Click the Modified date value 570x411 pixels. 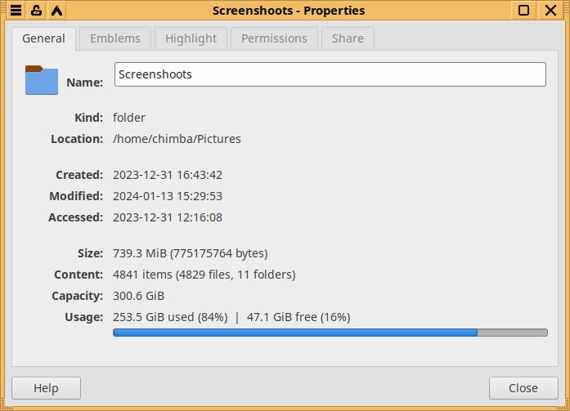coord(168,196)
